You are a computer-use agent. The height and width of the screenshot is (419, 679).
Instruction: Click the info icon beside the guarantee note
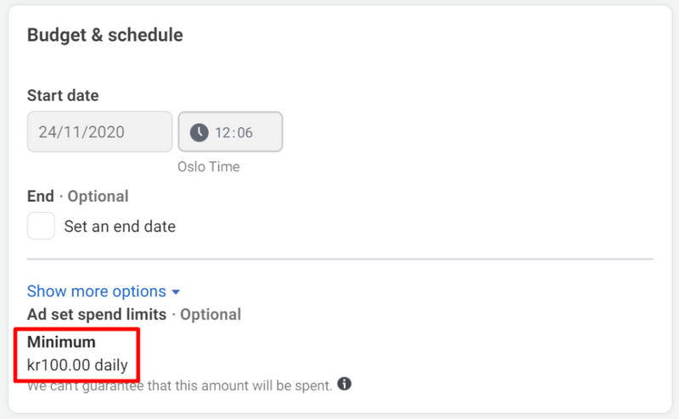coord(345,384)
